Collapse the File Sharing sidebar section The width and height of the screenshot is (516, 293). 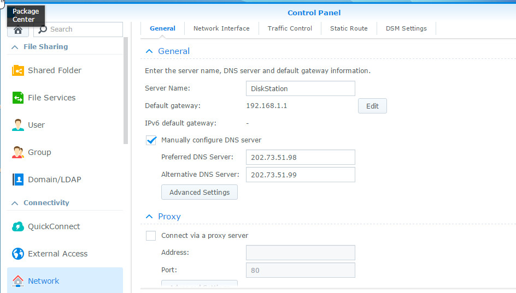click(x=14, y=47)
